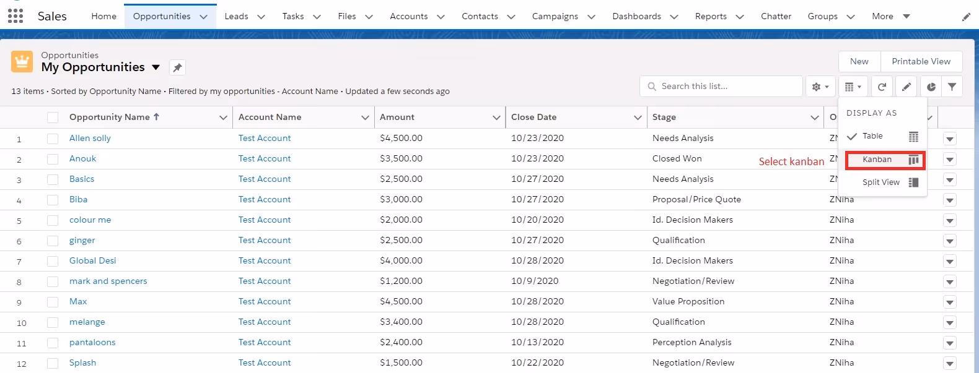Viewport: 979px width, 373px height.
Task: Click Perception Analysis stage in pantaloons row
Action: [x=692, y=342]
